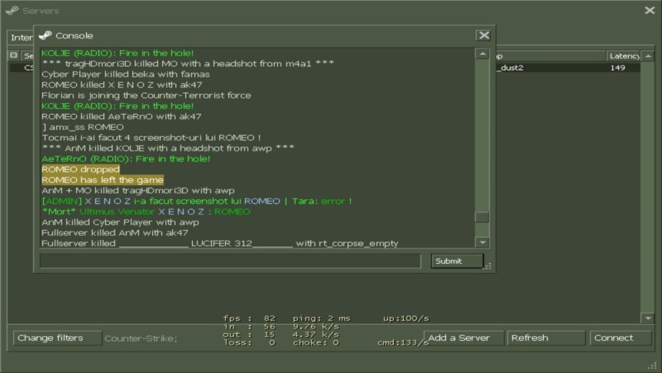This screenshot has height=373, width=662.
Task: Click the '*Mort* Ultimus Venator' chat line
Action: (146, 211)
